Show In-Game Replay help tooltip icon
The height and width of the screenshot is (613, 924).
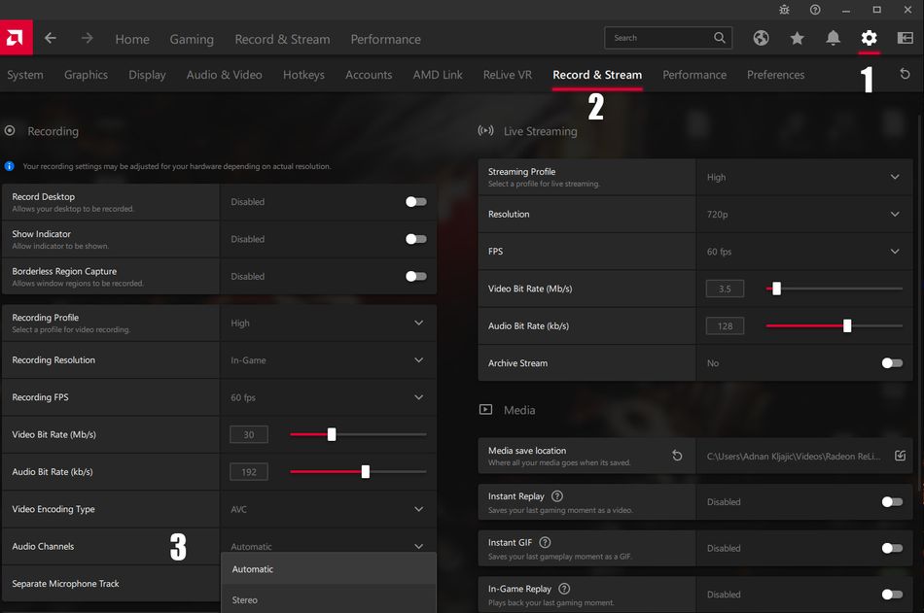coord(564,589)
